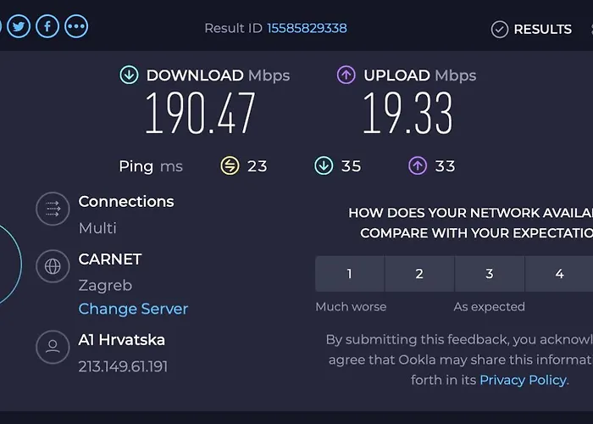Viewport: 593px width, 424px height.
Task: Click the yellow idle ping icon
Action: pos(230,166)
